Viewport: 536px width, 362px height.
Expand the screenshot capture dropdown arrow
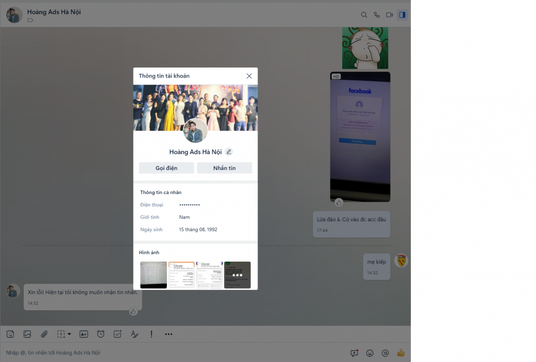(x=69, y=334)
